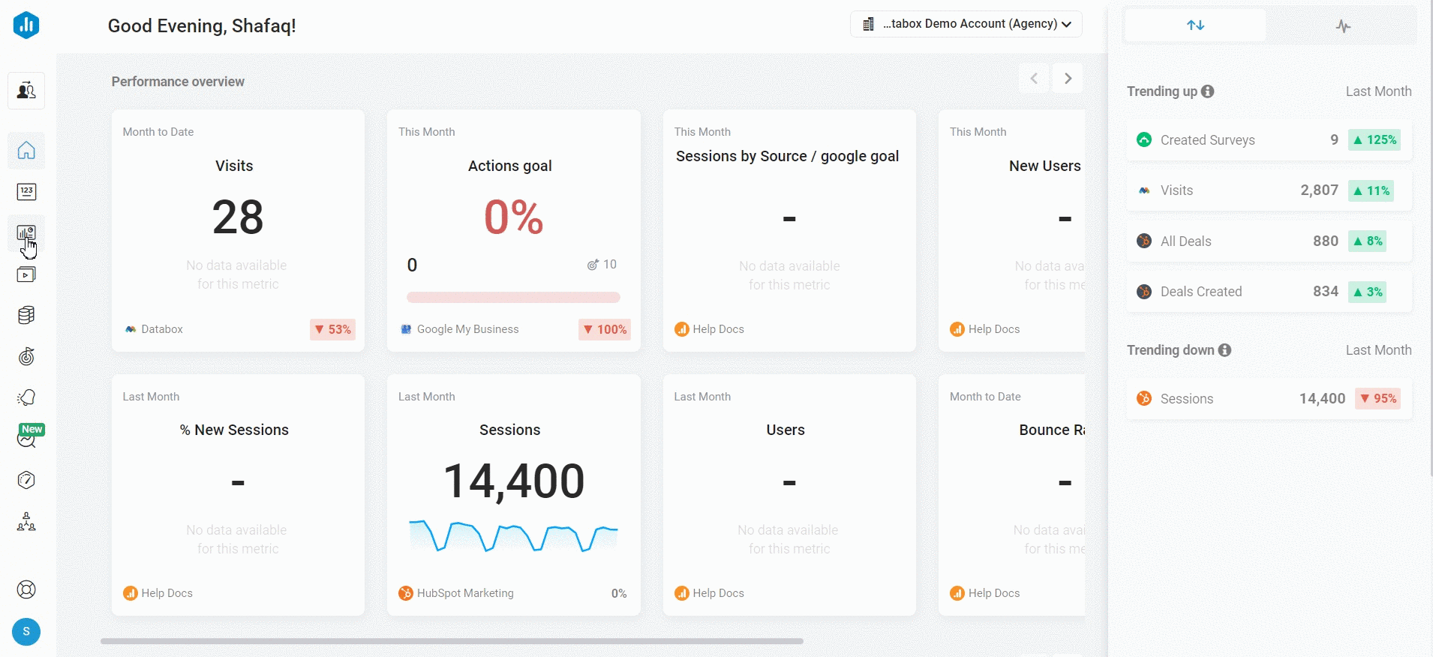Image resolution: width=1433 pixels, height=657 pixels.
Task: Click the Databox logo icon
Action: 26,25
